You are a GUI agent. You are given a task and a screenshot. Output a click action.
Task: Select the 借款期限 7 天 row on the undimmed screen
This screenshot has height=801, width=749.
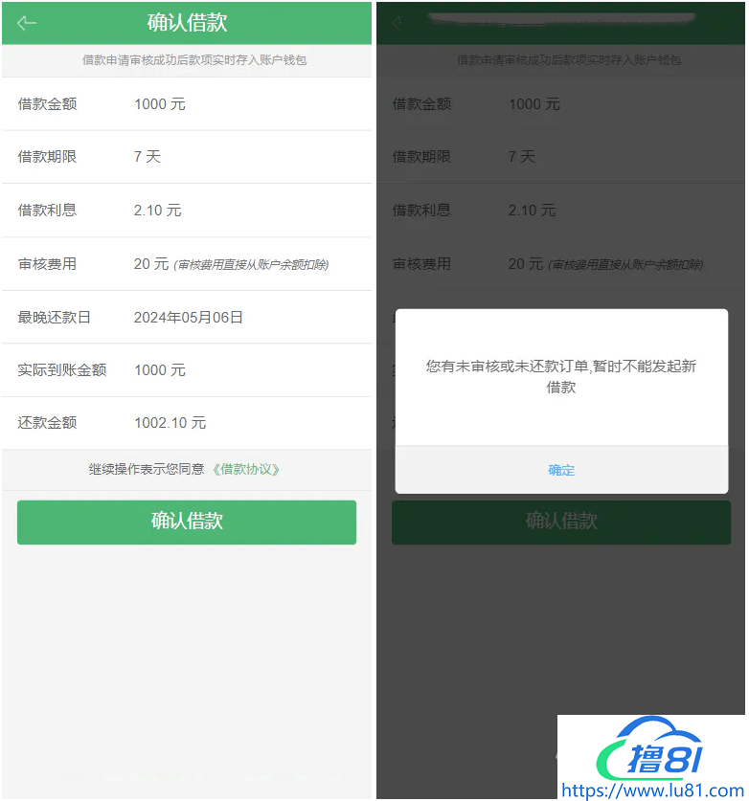coord(187,157)
